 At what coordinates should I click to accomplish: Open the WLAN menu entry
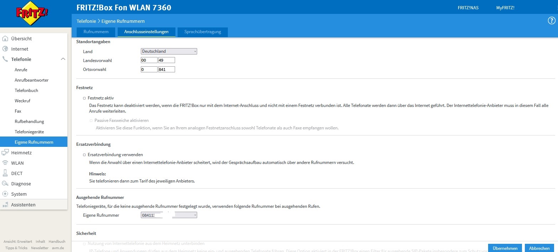click(x=17, y=163)
